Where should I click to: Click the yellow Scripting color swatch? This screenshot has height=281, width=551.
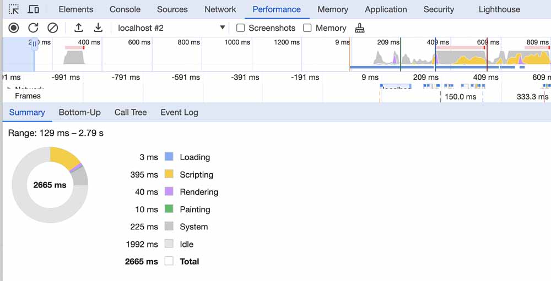pyautogui.click(x=169, y=174)
